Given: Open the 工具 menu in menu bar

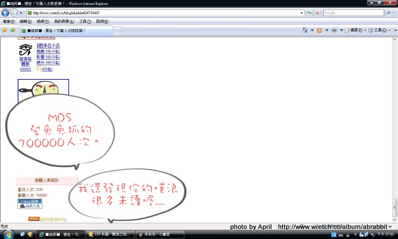Looking at the screenshot, I should click(x=85, y=21).
